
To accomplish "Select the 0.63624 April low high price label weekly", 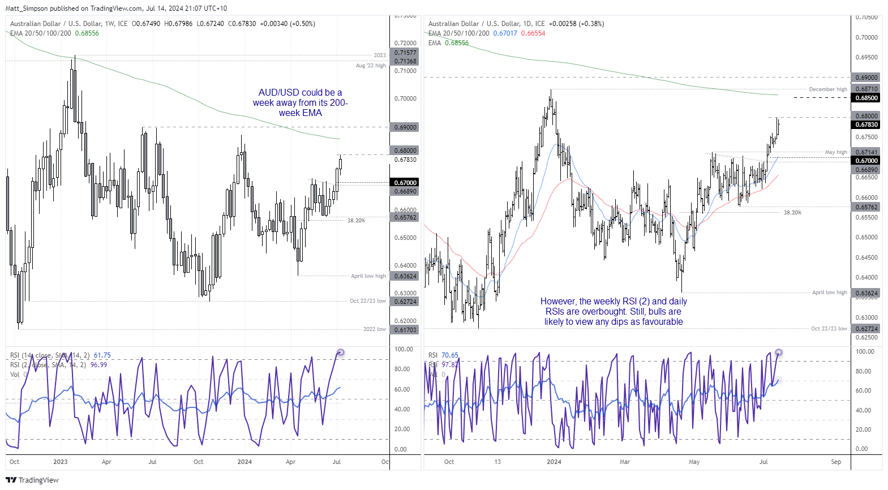I will pyautogui.click(x=405, y=276).
